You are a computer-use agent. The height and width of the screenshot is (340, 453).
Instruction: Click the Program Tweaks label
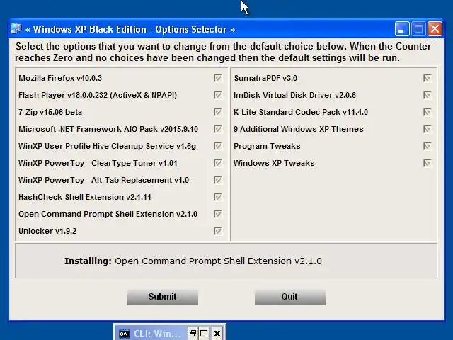(x=267, y=146)
